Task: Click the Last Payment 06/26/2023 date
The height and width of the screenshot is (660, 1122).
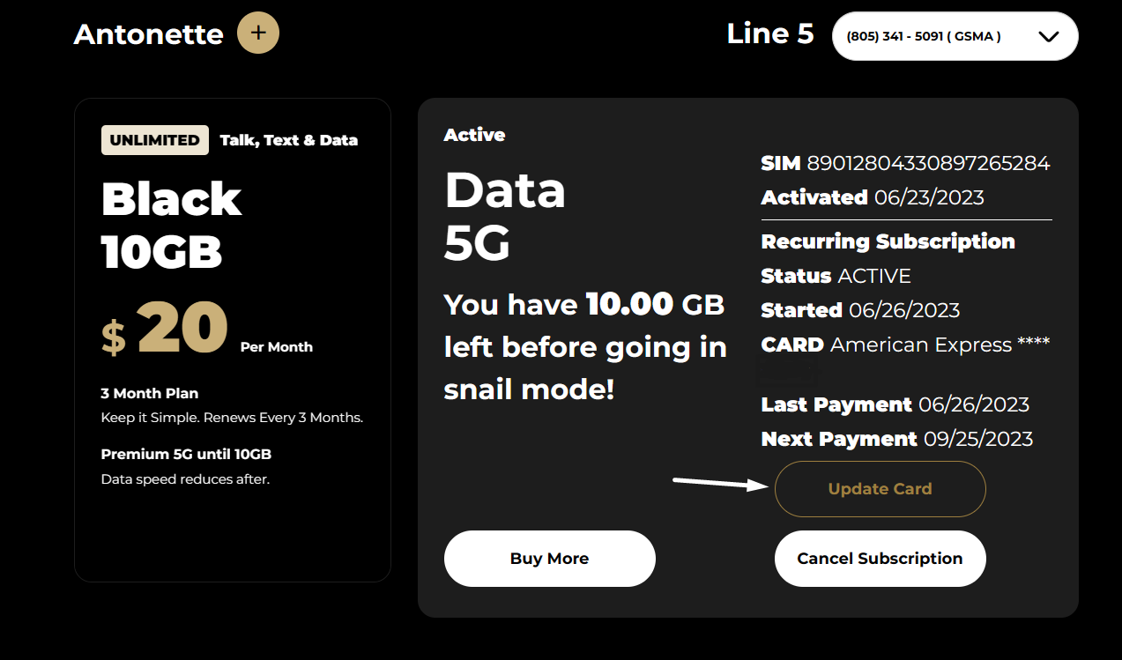Action: point(973,404)
